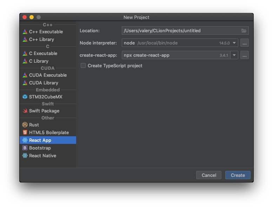Expand the Node interpreter dropdown arrow

coord(234,43)
